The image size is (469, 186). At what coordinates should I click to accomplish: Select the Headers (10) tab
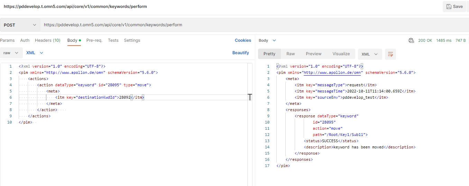click(48, 40)
